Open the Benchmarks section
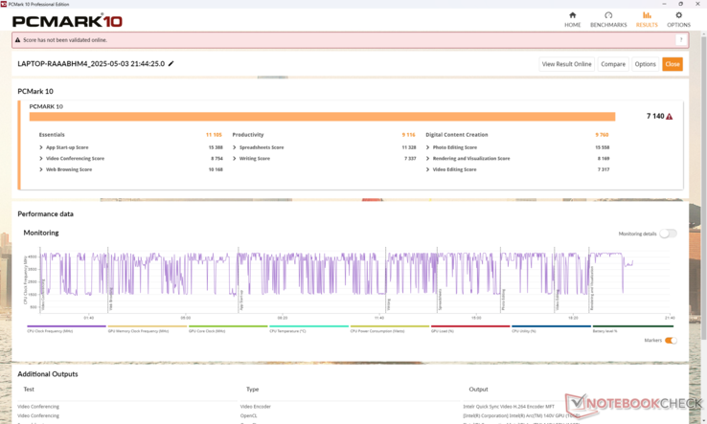This screenshot has height=424, width=707. [x=608, y=20]
